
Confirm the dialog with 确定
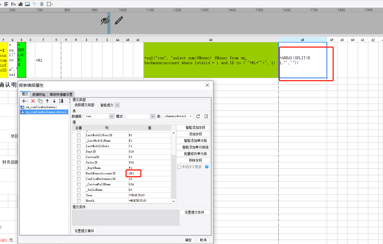tap(188, 240)
